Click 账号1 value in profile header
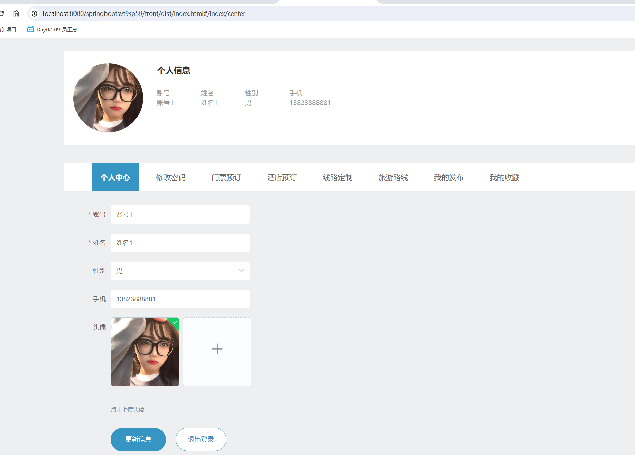 click(x=165, y=103)
